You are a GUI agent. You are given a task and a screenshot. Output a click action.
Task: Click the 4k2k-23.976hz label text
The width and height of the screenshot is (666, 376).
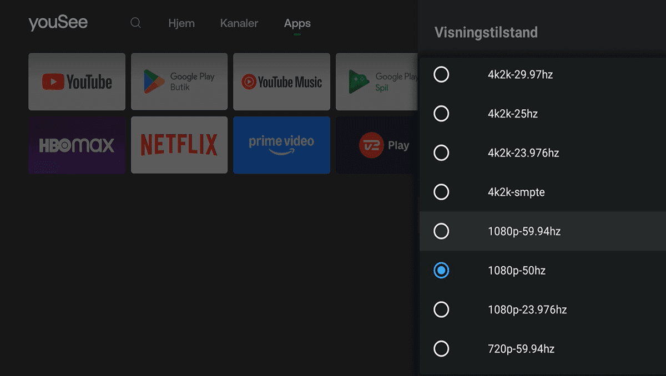(x=523, y=153)
